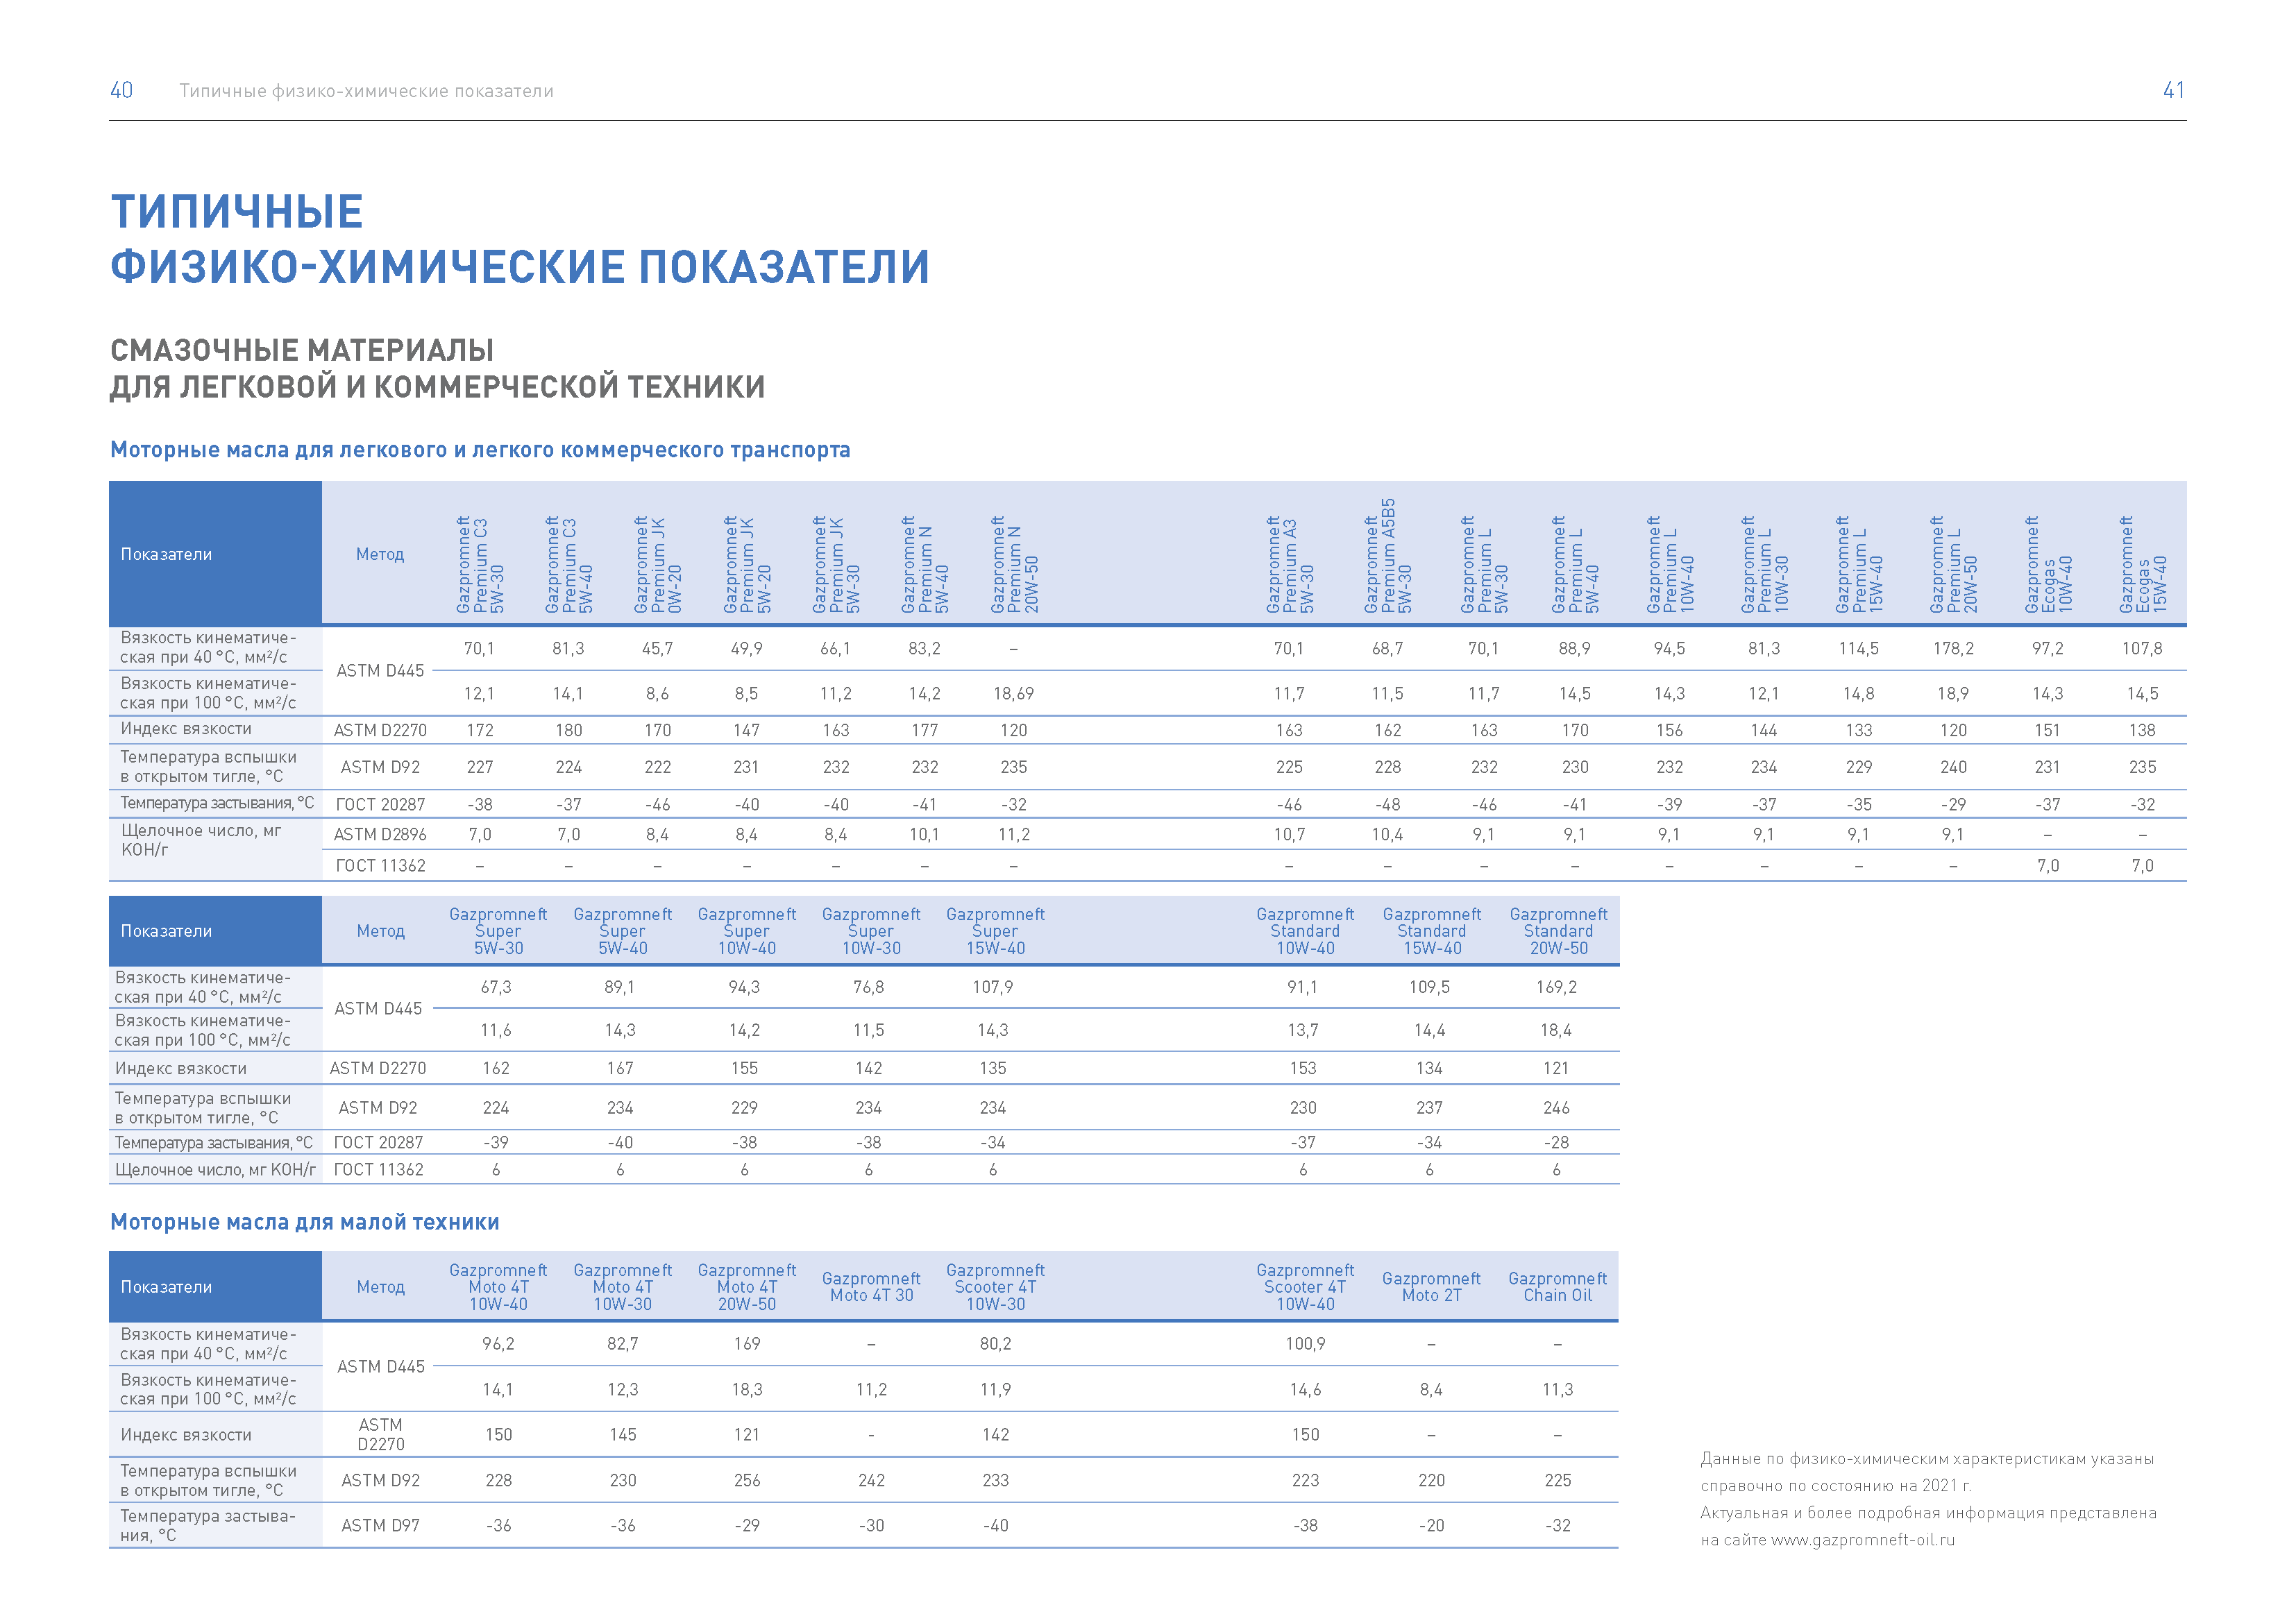Click running header 'Типичные физико-химические показатели'

click(366, 91)
